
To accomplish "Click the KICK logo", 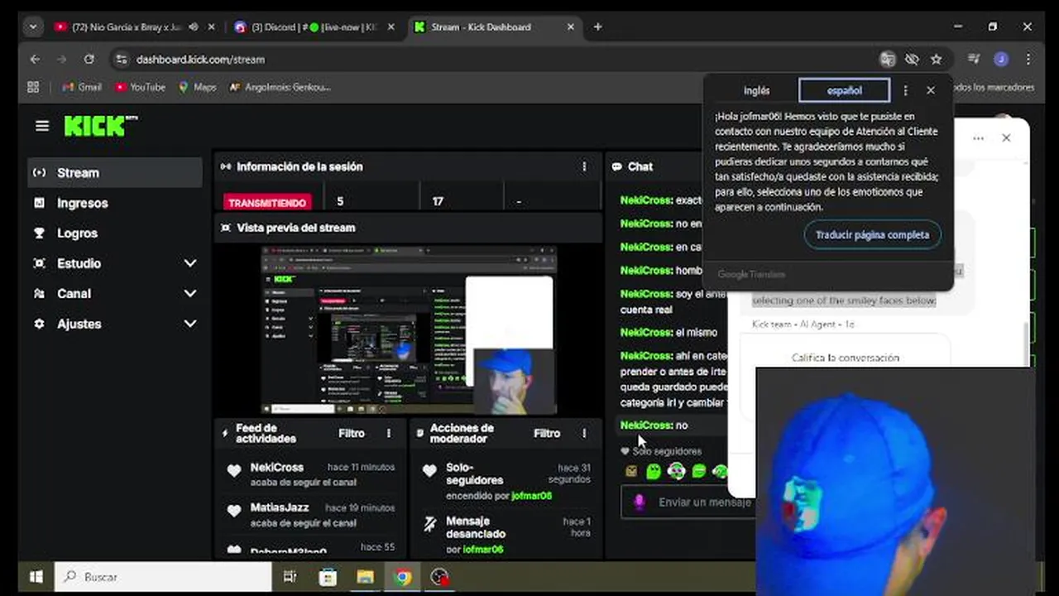I will [100, 126].
